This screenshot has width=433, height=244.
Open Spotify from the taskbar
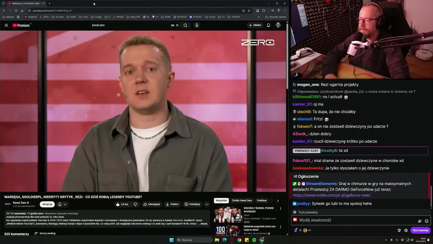tap(254, 240)
